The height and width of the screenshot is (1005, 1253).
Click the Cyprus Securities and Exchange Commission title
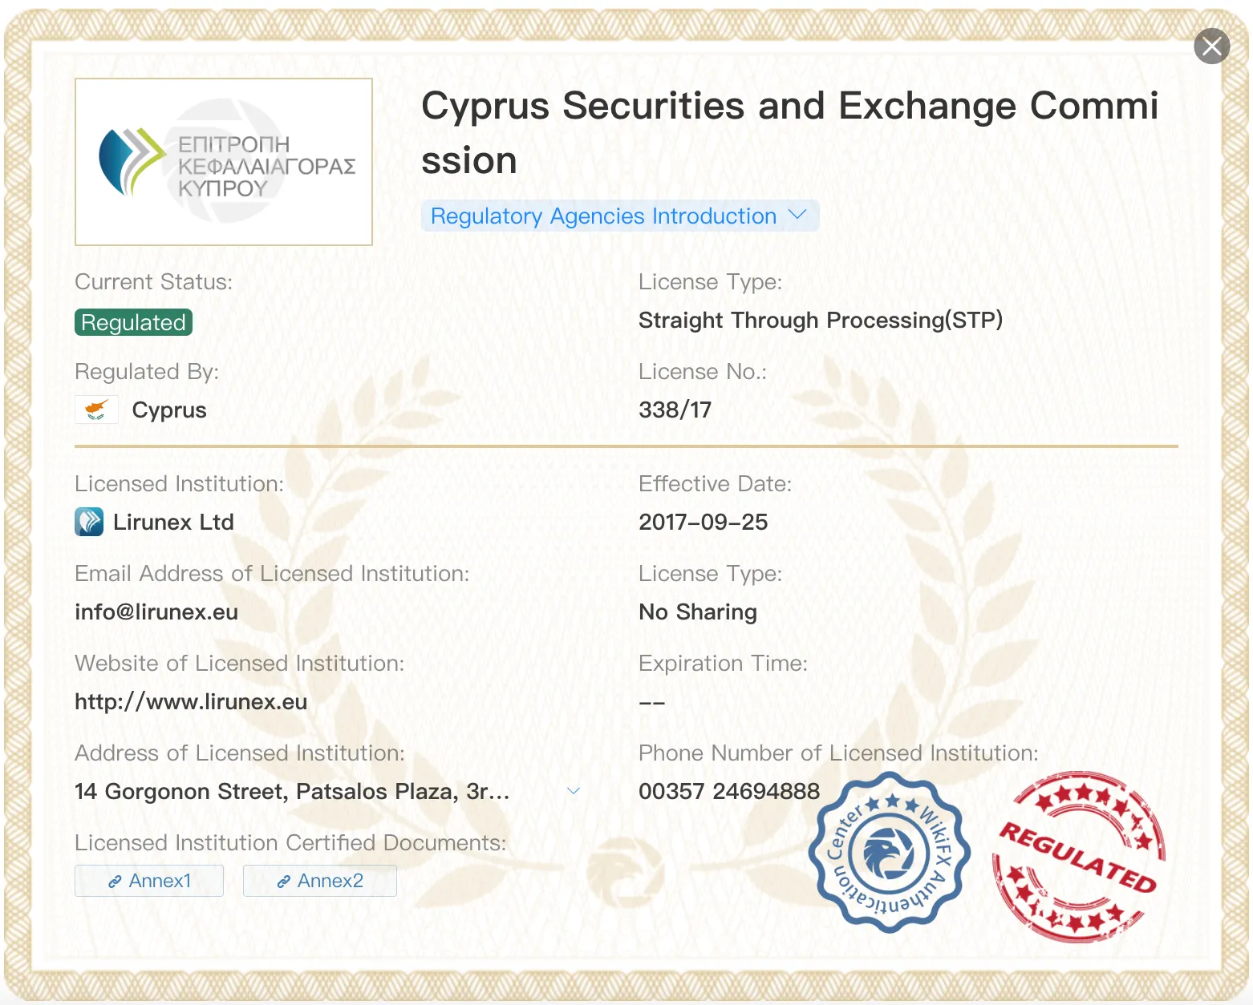point(790,133)
